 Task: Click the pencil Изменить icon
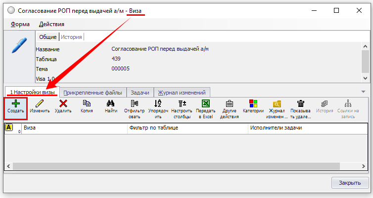40,104
